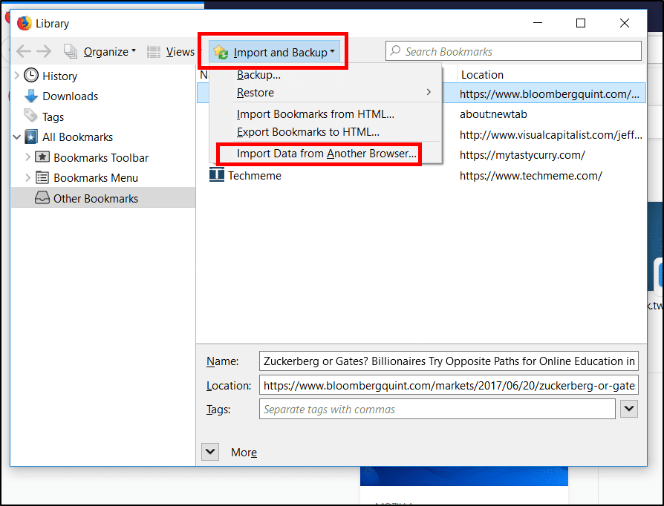Open the Organize menu
The image size is (664, 506).
109,52
